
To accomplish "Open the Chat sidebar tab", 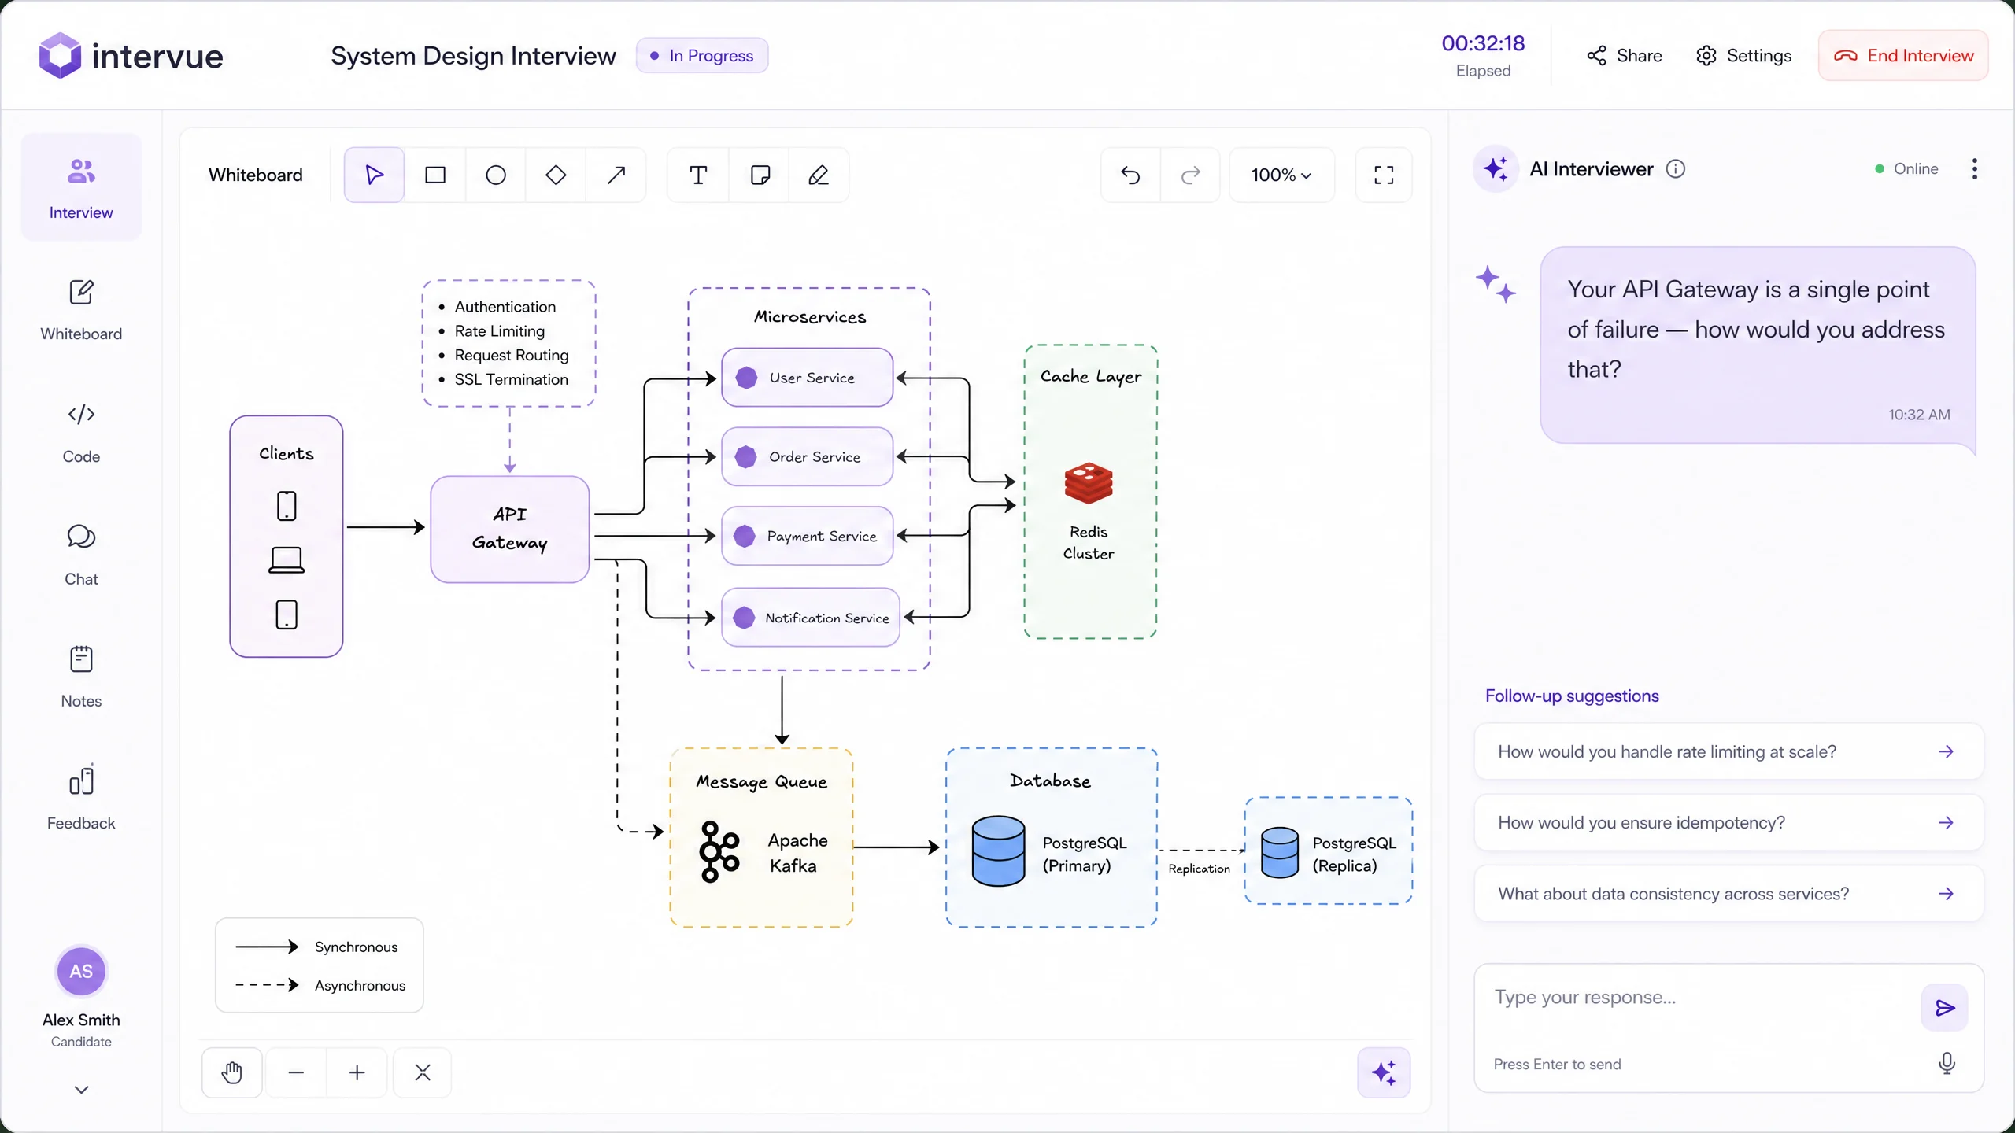I will point(81,555).
